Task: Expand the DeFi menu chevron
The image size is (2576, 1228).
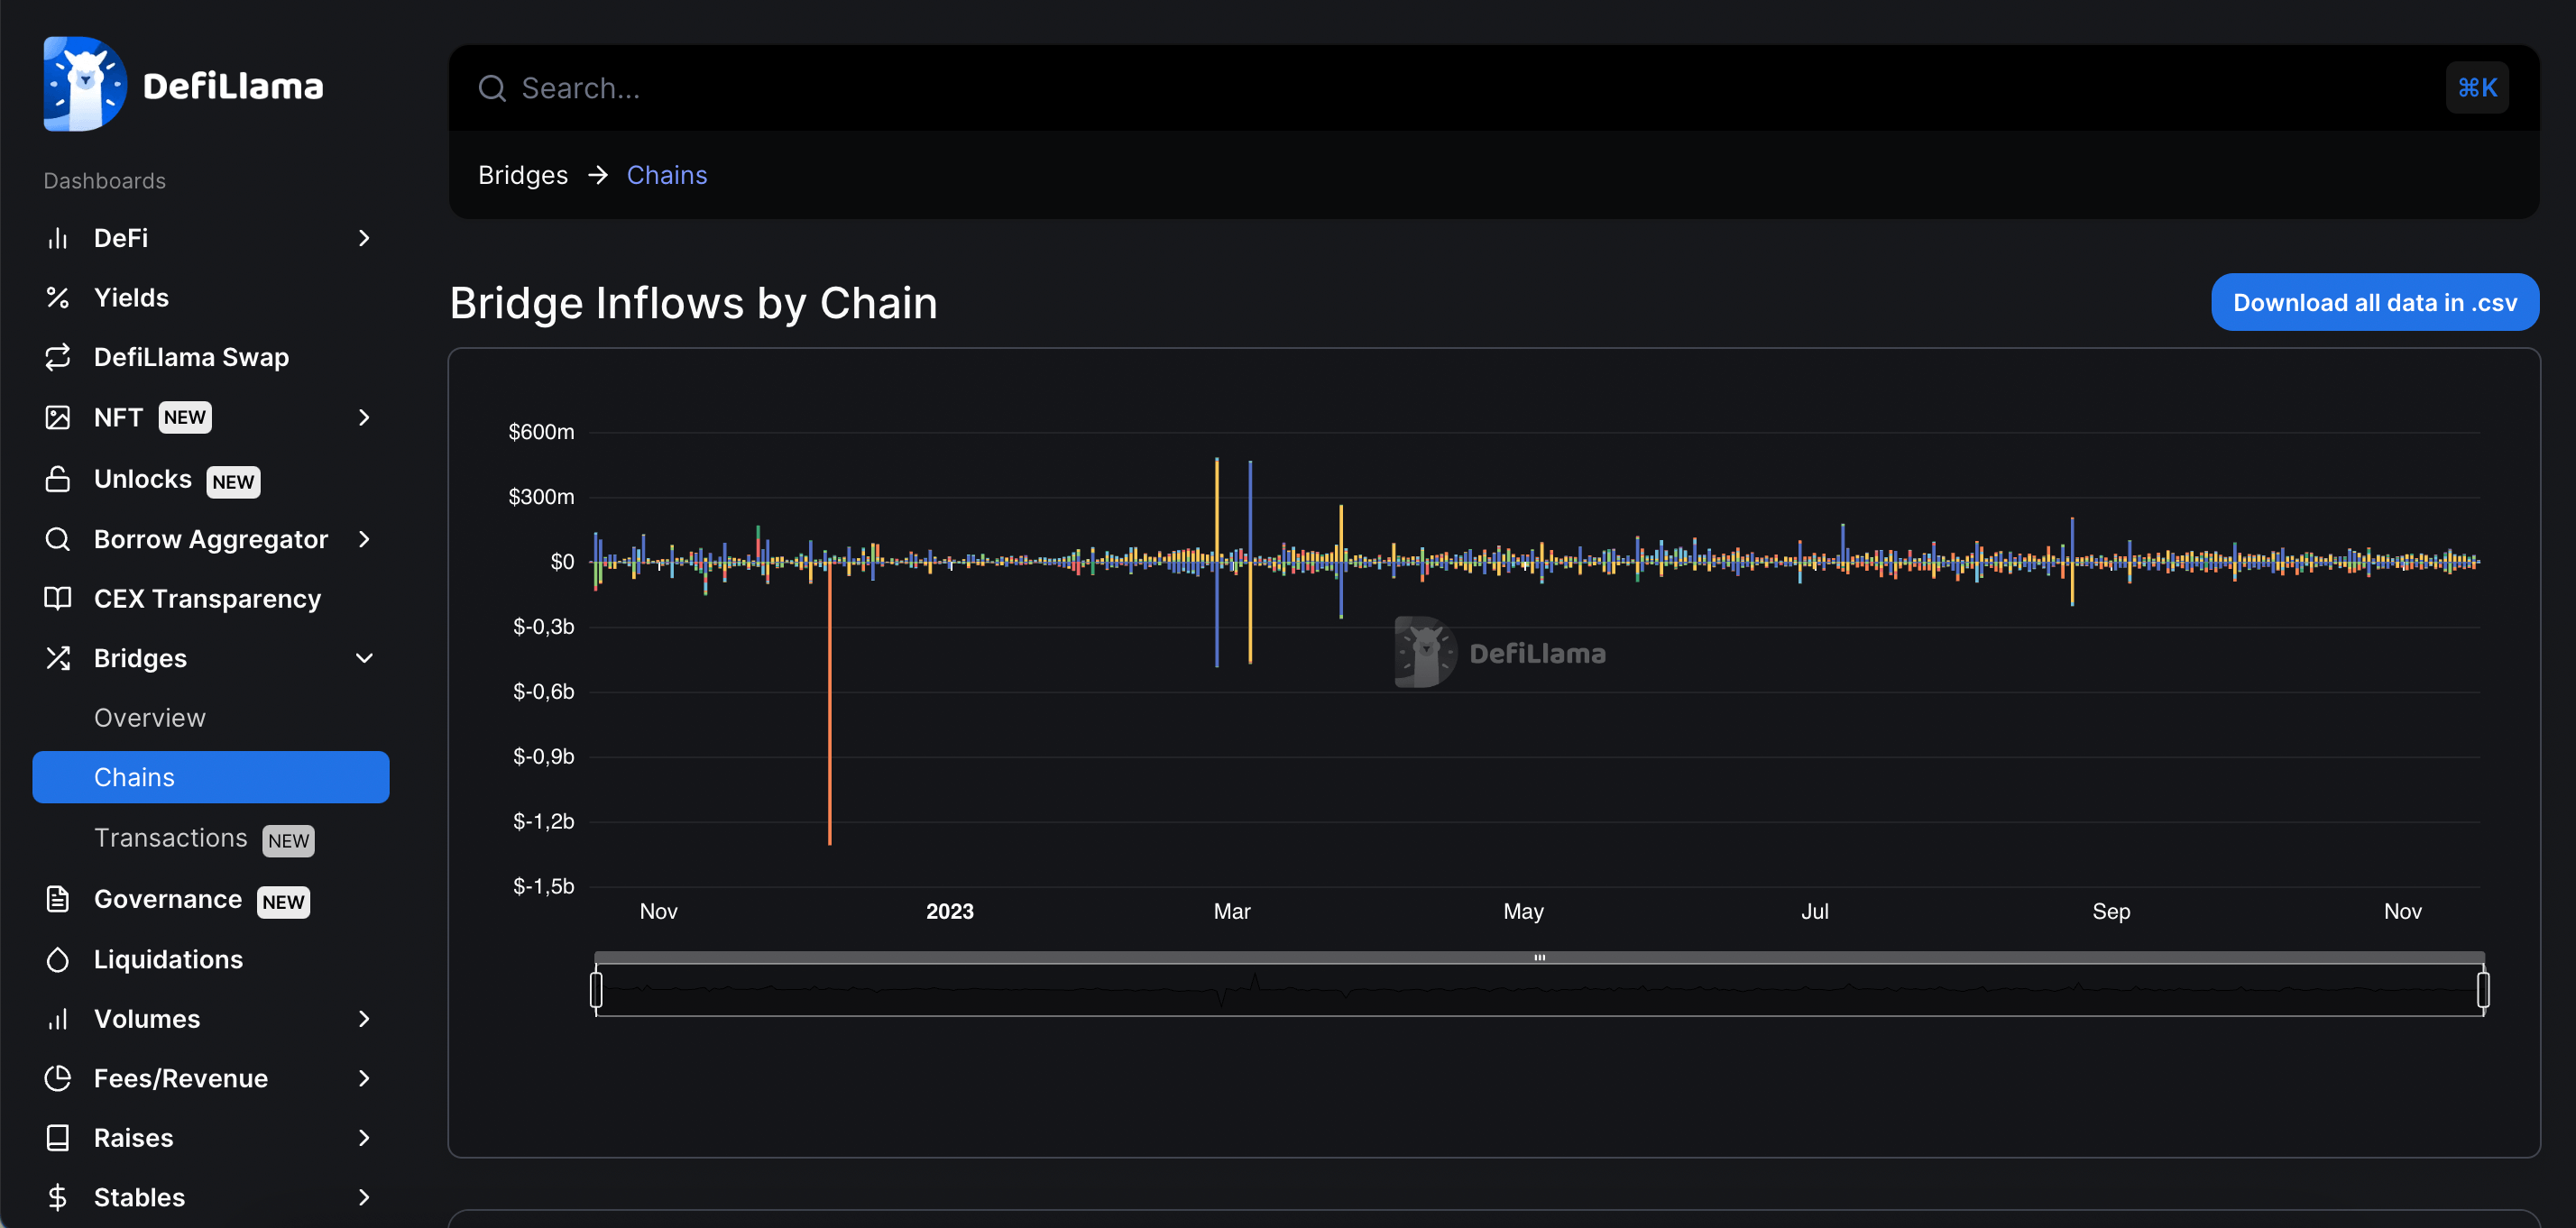Action: coord(364,238)
